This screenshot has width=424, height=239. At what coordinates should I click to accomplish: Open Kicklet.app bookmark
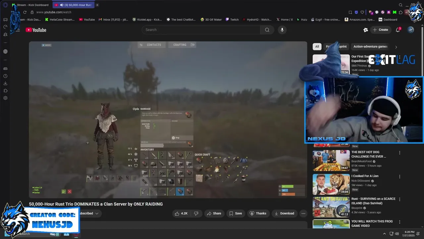click(x=147, y=20)
